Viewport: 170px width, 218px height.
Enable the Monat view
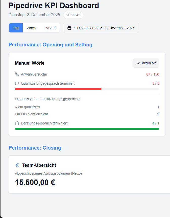pos(51,28)
